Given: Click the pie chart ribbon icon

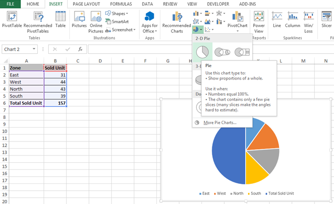Looking at the screenshot, I should [196, 29].
